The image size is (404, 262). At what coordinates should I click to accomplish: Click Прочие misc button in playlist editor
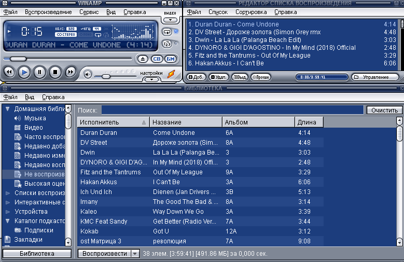261,77
